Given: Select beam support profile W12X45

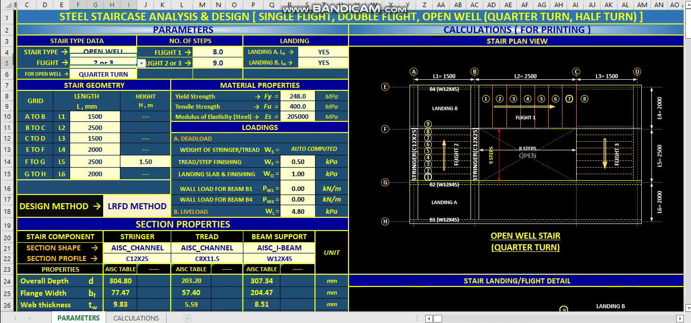Looking at the screenshot, I should click(x=279, y=259).
